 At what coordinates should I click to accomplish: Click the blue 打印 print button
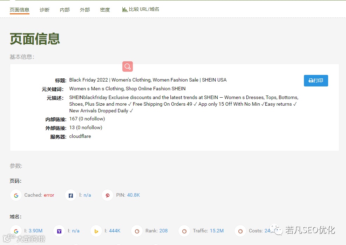316,80
